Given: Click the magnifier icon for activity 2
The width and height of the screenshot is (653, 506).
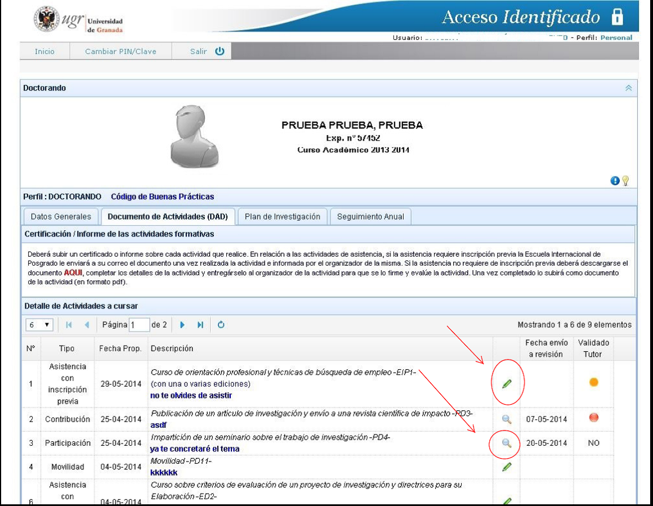Looking at the screenshot, I should (x=507, y=419).
